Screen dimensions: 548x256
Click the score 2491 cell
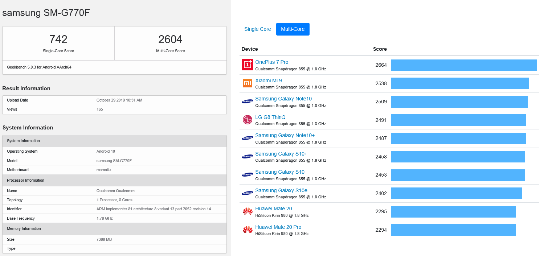click(381, 120)
